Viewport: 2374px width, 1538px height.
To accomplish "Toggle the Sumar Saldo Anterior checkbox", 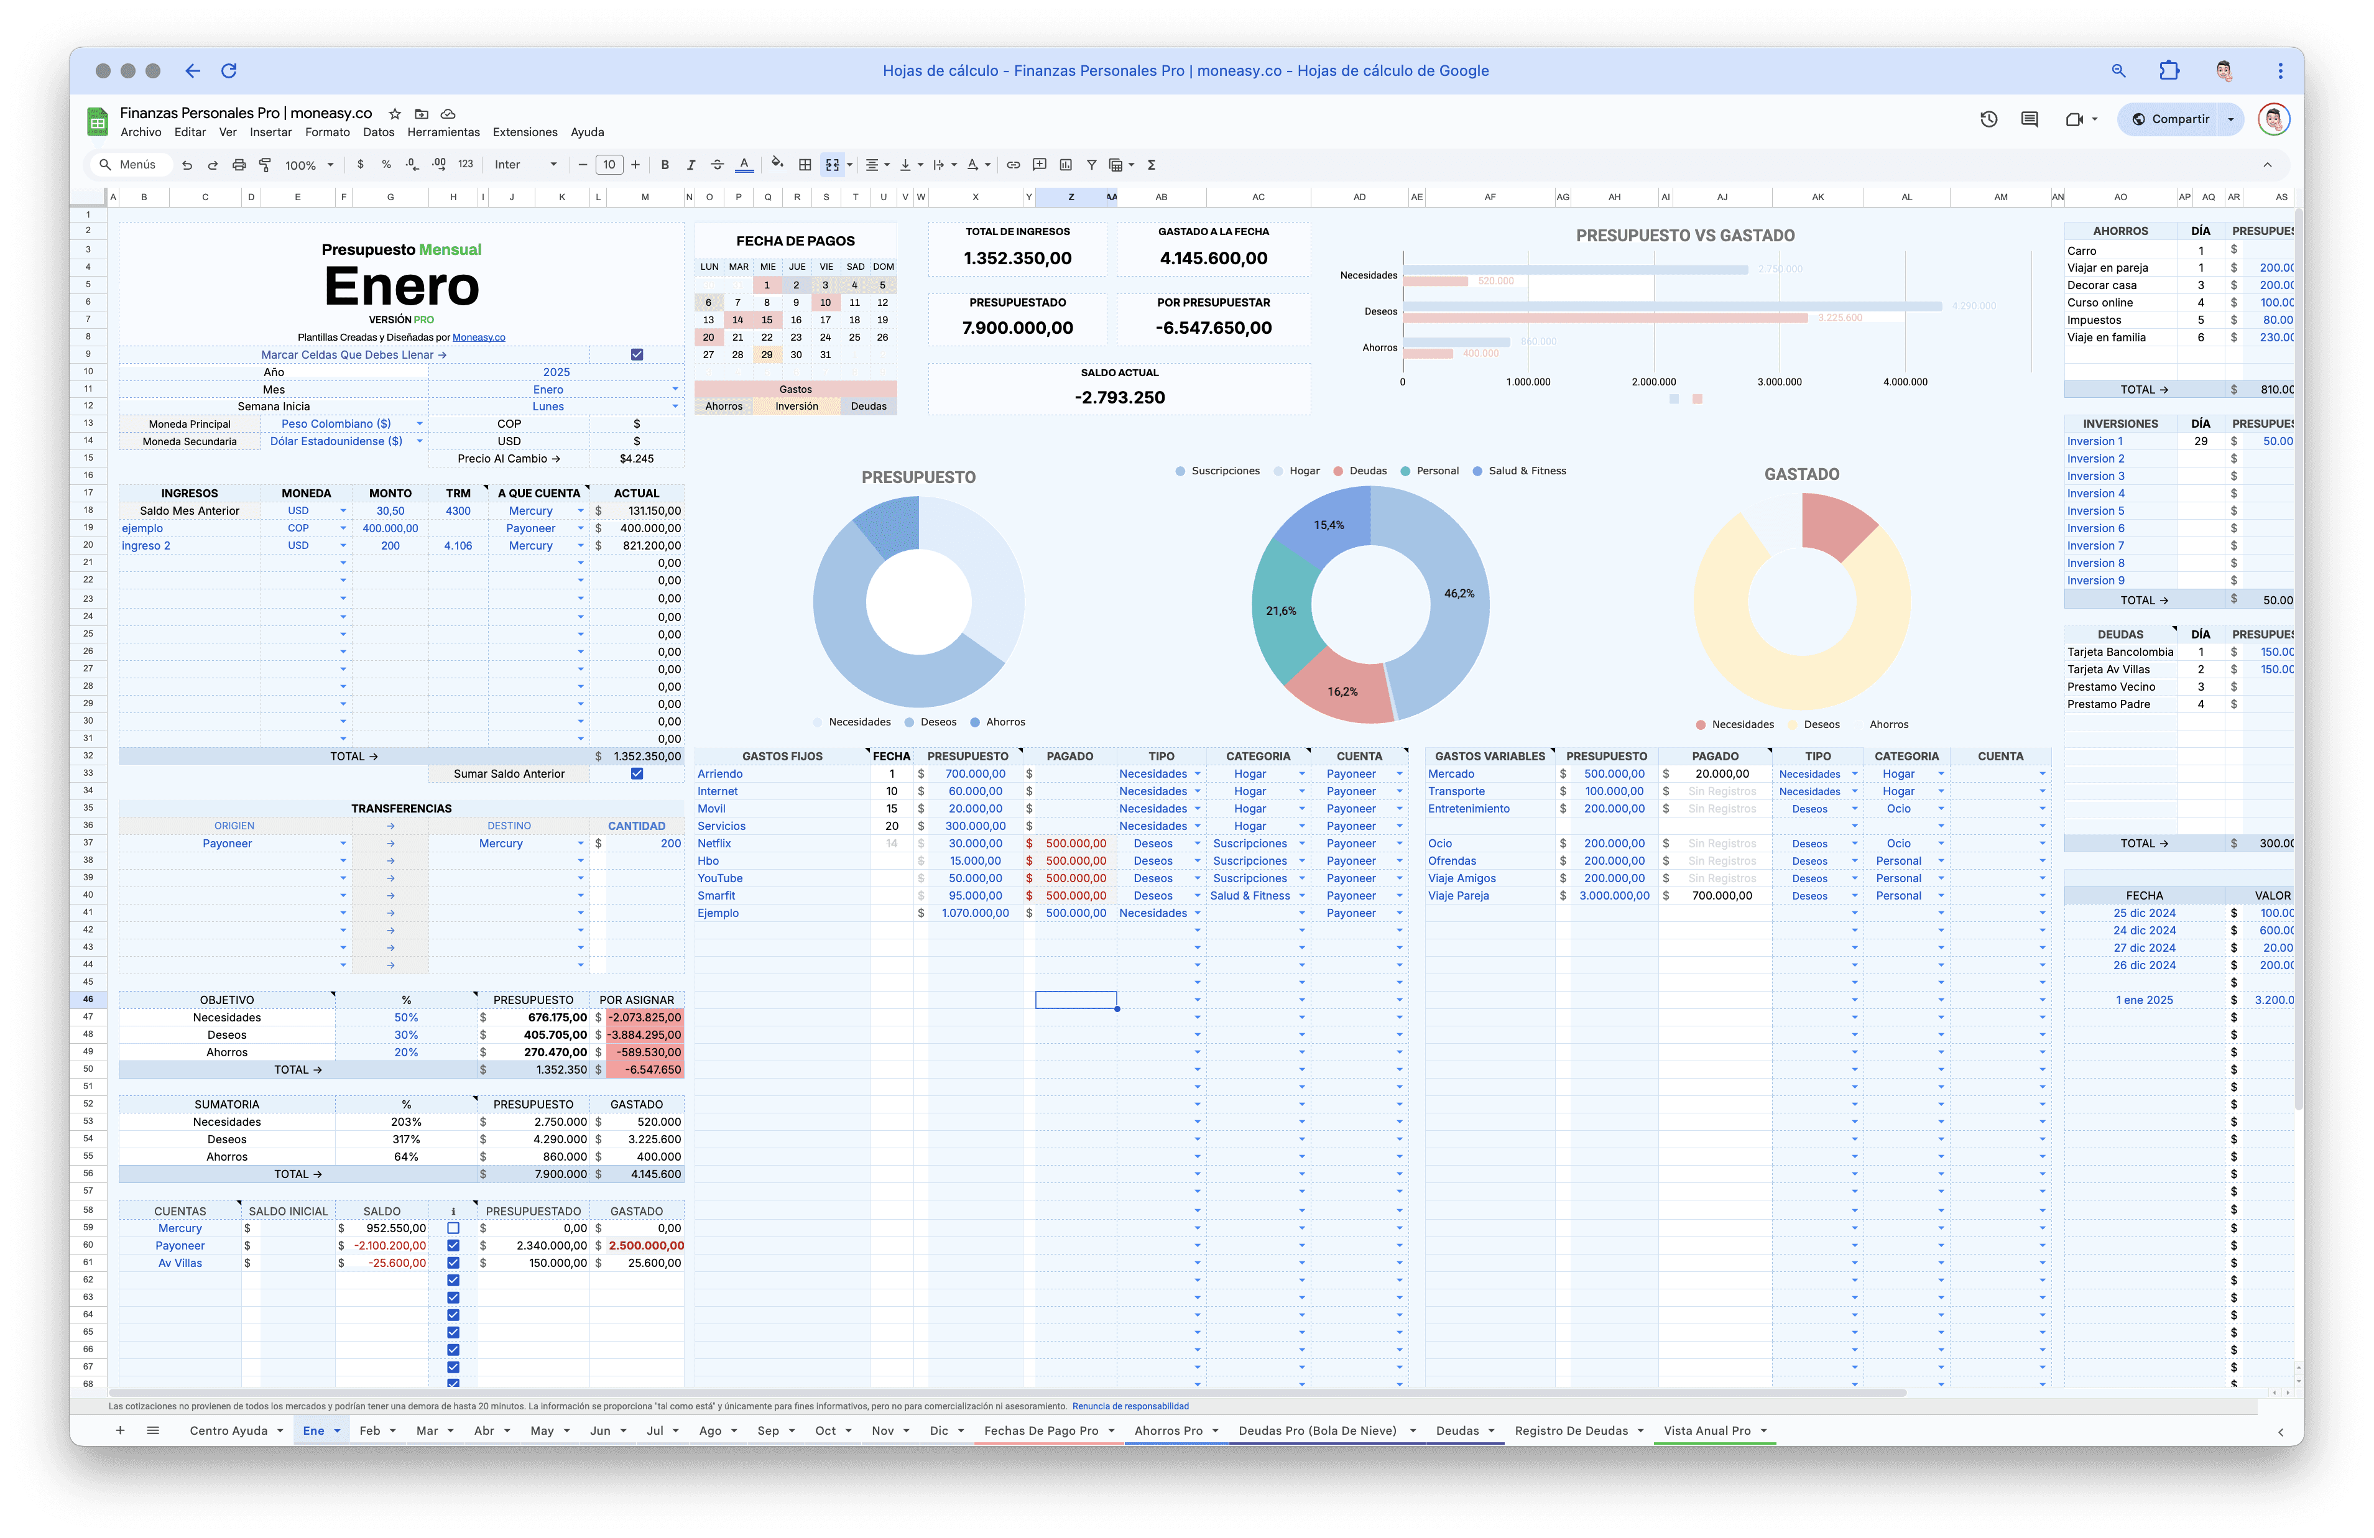I will click(636, 774).
